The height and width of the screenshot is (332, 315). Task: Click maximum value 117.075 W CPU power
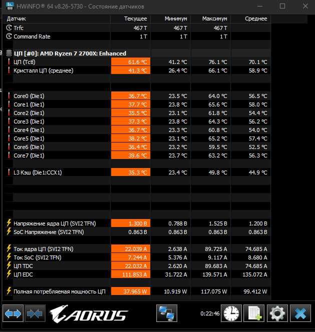[x=214, y=291]
